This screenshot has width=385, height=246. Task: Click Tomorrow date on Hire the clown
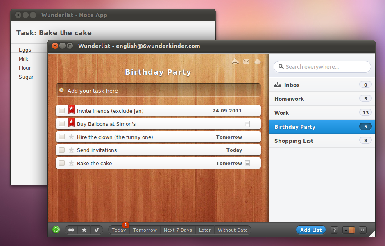[x=229, y=137]
